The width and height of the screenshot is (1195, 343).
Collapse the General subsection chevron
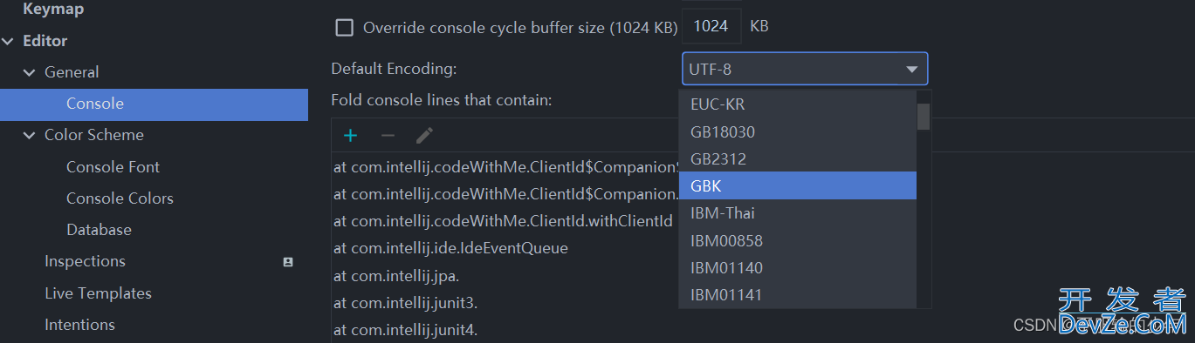point(30,73)
